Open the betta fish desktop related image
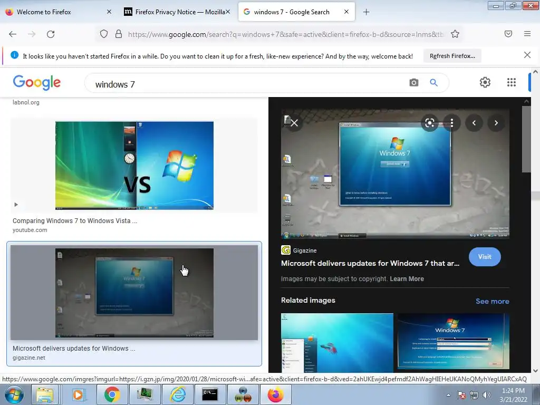 337,343
